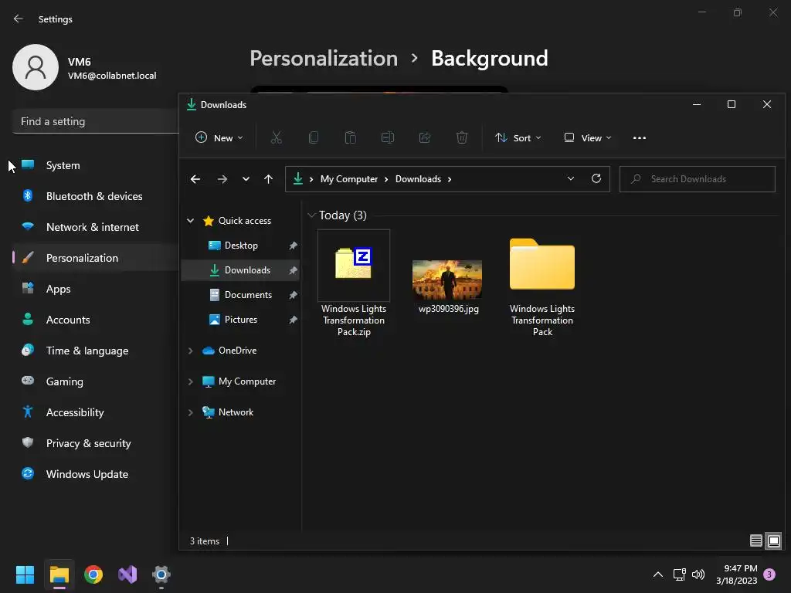The height and width of the screenshot is (593, 791).
Task: Open recent locations dropdown arrow
Action: click(246, 179)
